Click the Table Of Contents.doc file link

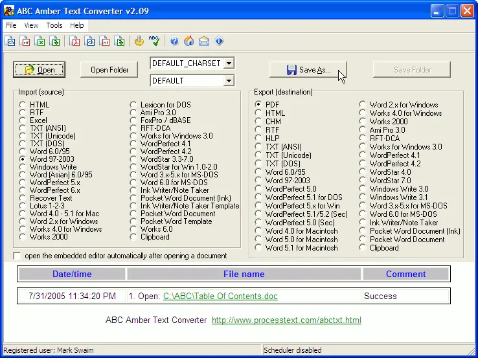click(220, 296)
